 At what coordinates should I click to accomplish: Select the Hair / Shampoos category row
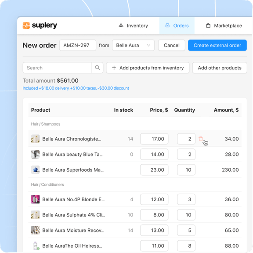[135, 124]
